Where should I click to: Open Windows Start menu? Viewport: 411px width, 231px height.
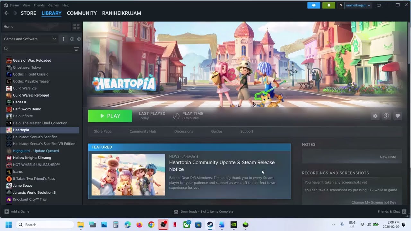tap(9, 225)
